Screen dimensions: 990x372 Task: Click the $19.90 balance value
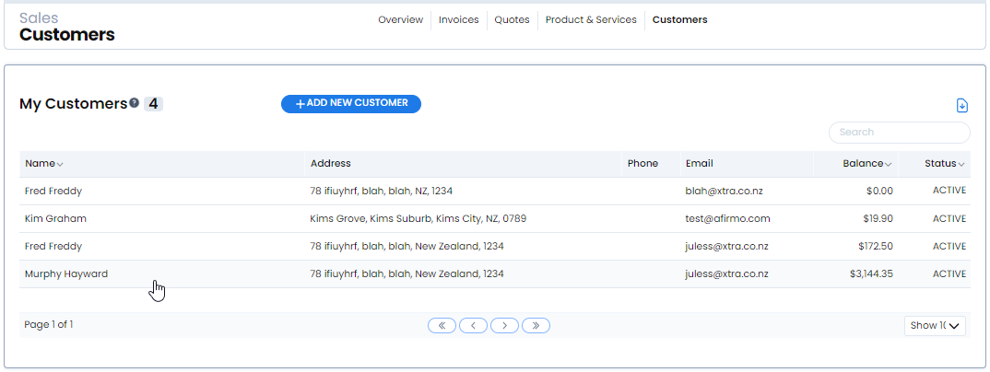coord(878,219)
